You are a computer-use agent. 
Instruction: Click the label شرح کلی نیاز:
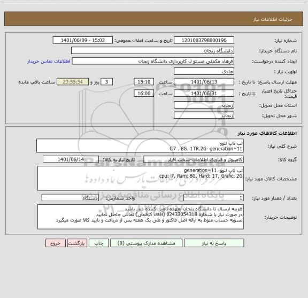click(x=282, y=146)
